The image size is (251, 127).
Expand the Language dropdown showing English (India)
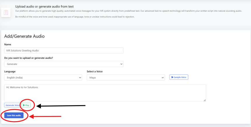click(43, 78)
